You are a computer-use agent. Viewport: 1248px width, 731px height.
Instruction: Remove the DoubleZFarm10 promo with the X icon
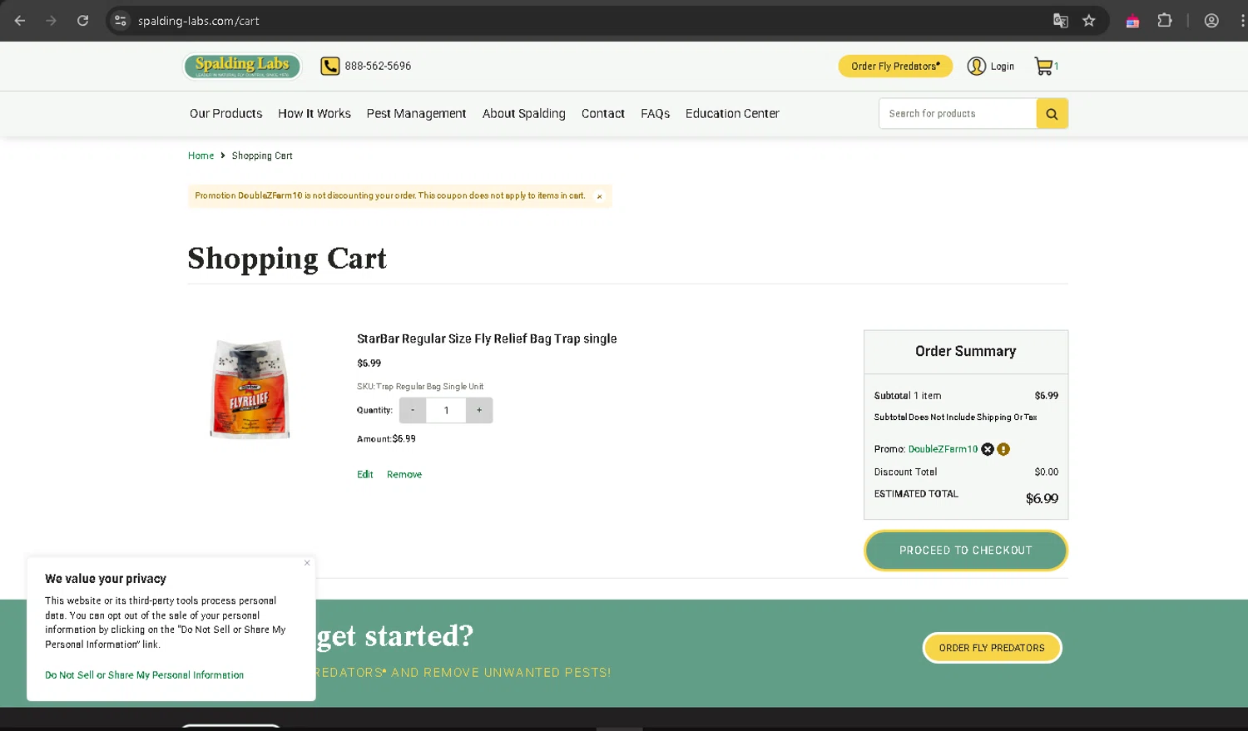pyautogui.click(x=988, y=449)
